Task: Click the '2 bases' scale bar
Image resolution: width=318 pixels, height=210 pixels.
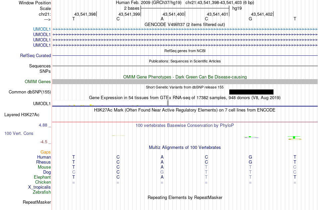Action: click(x=185, y=8)
